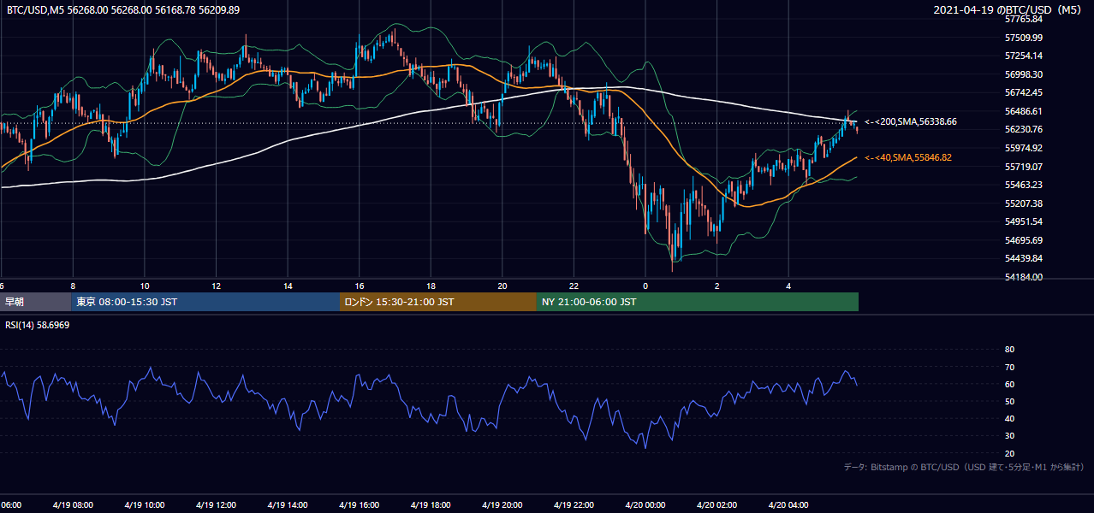This screenshot has width=1094, height=513.
Task: Click the RSI(14) 58.6969 indicator label
Action: (38, 326)
